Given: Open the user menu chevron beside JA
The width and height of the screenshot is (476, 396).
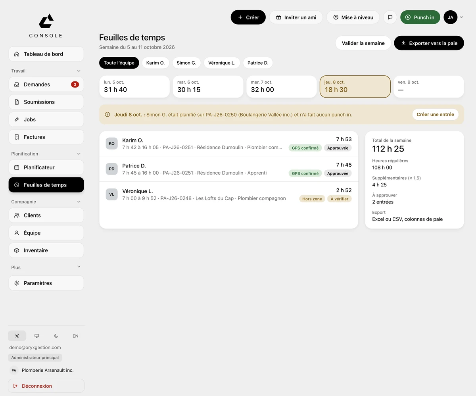Looking at the screenshot, I should click(461, 17).
